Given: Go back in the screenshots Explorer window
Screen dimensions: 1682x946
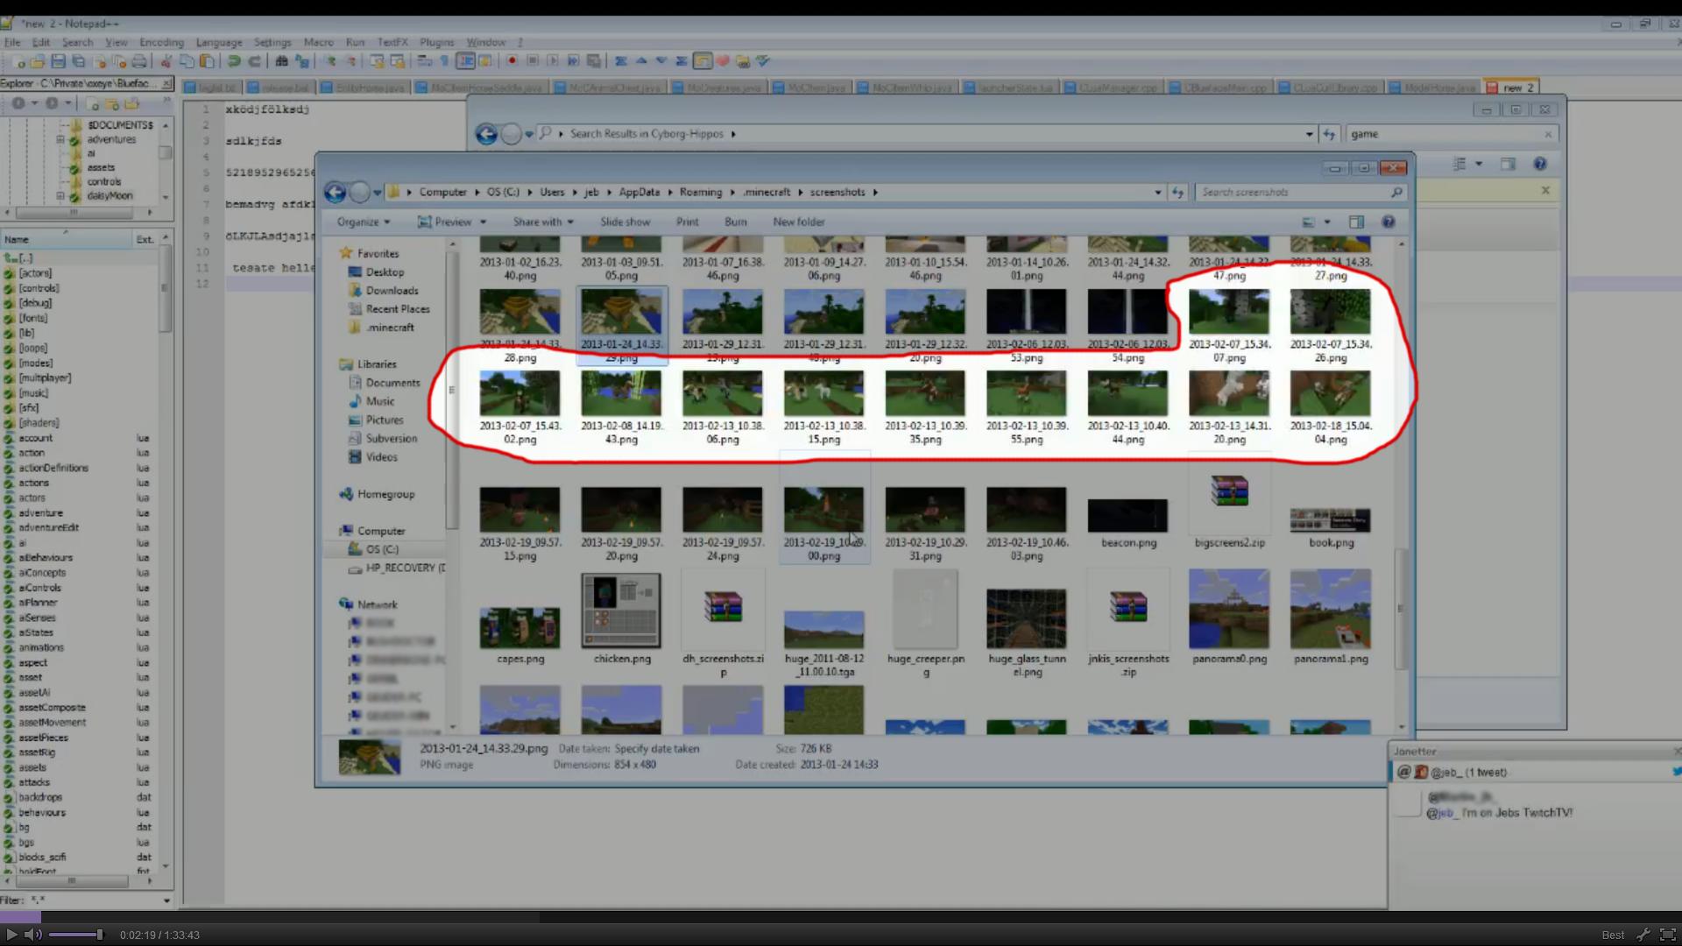Looking at the screenshot, I should click(335, 192).
